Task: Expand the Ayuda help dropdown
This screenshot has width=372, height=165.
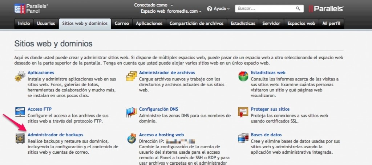Action: click(218, 8)
